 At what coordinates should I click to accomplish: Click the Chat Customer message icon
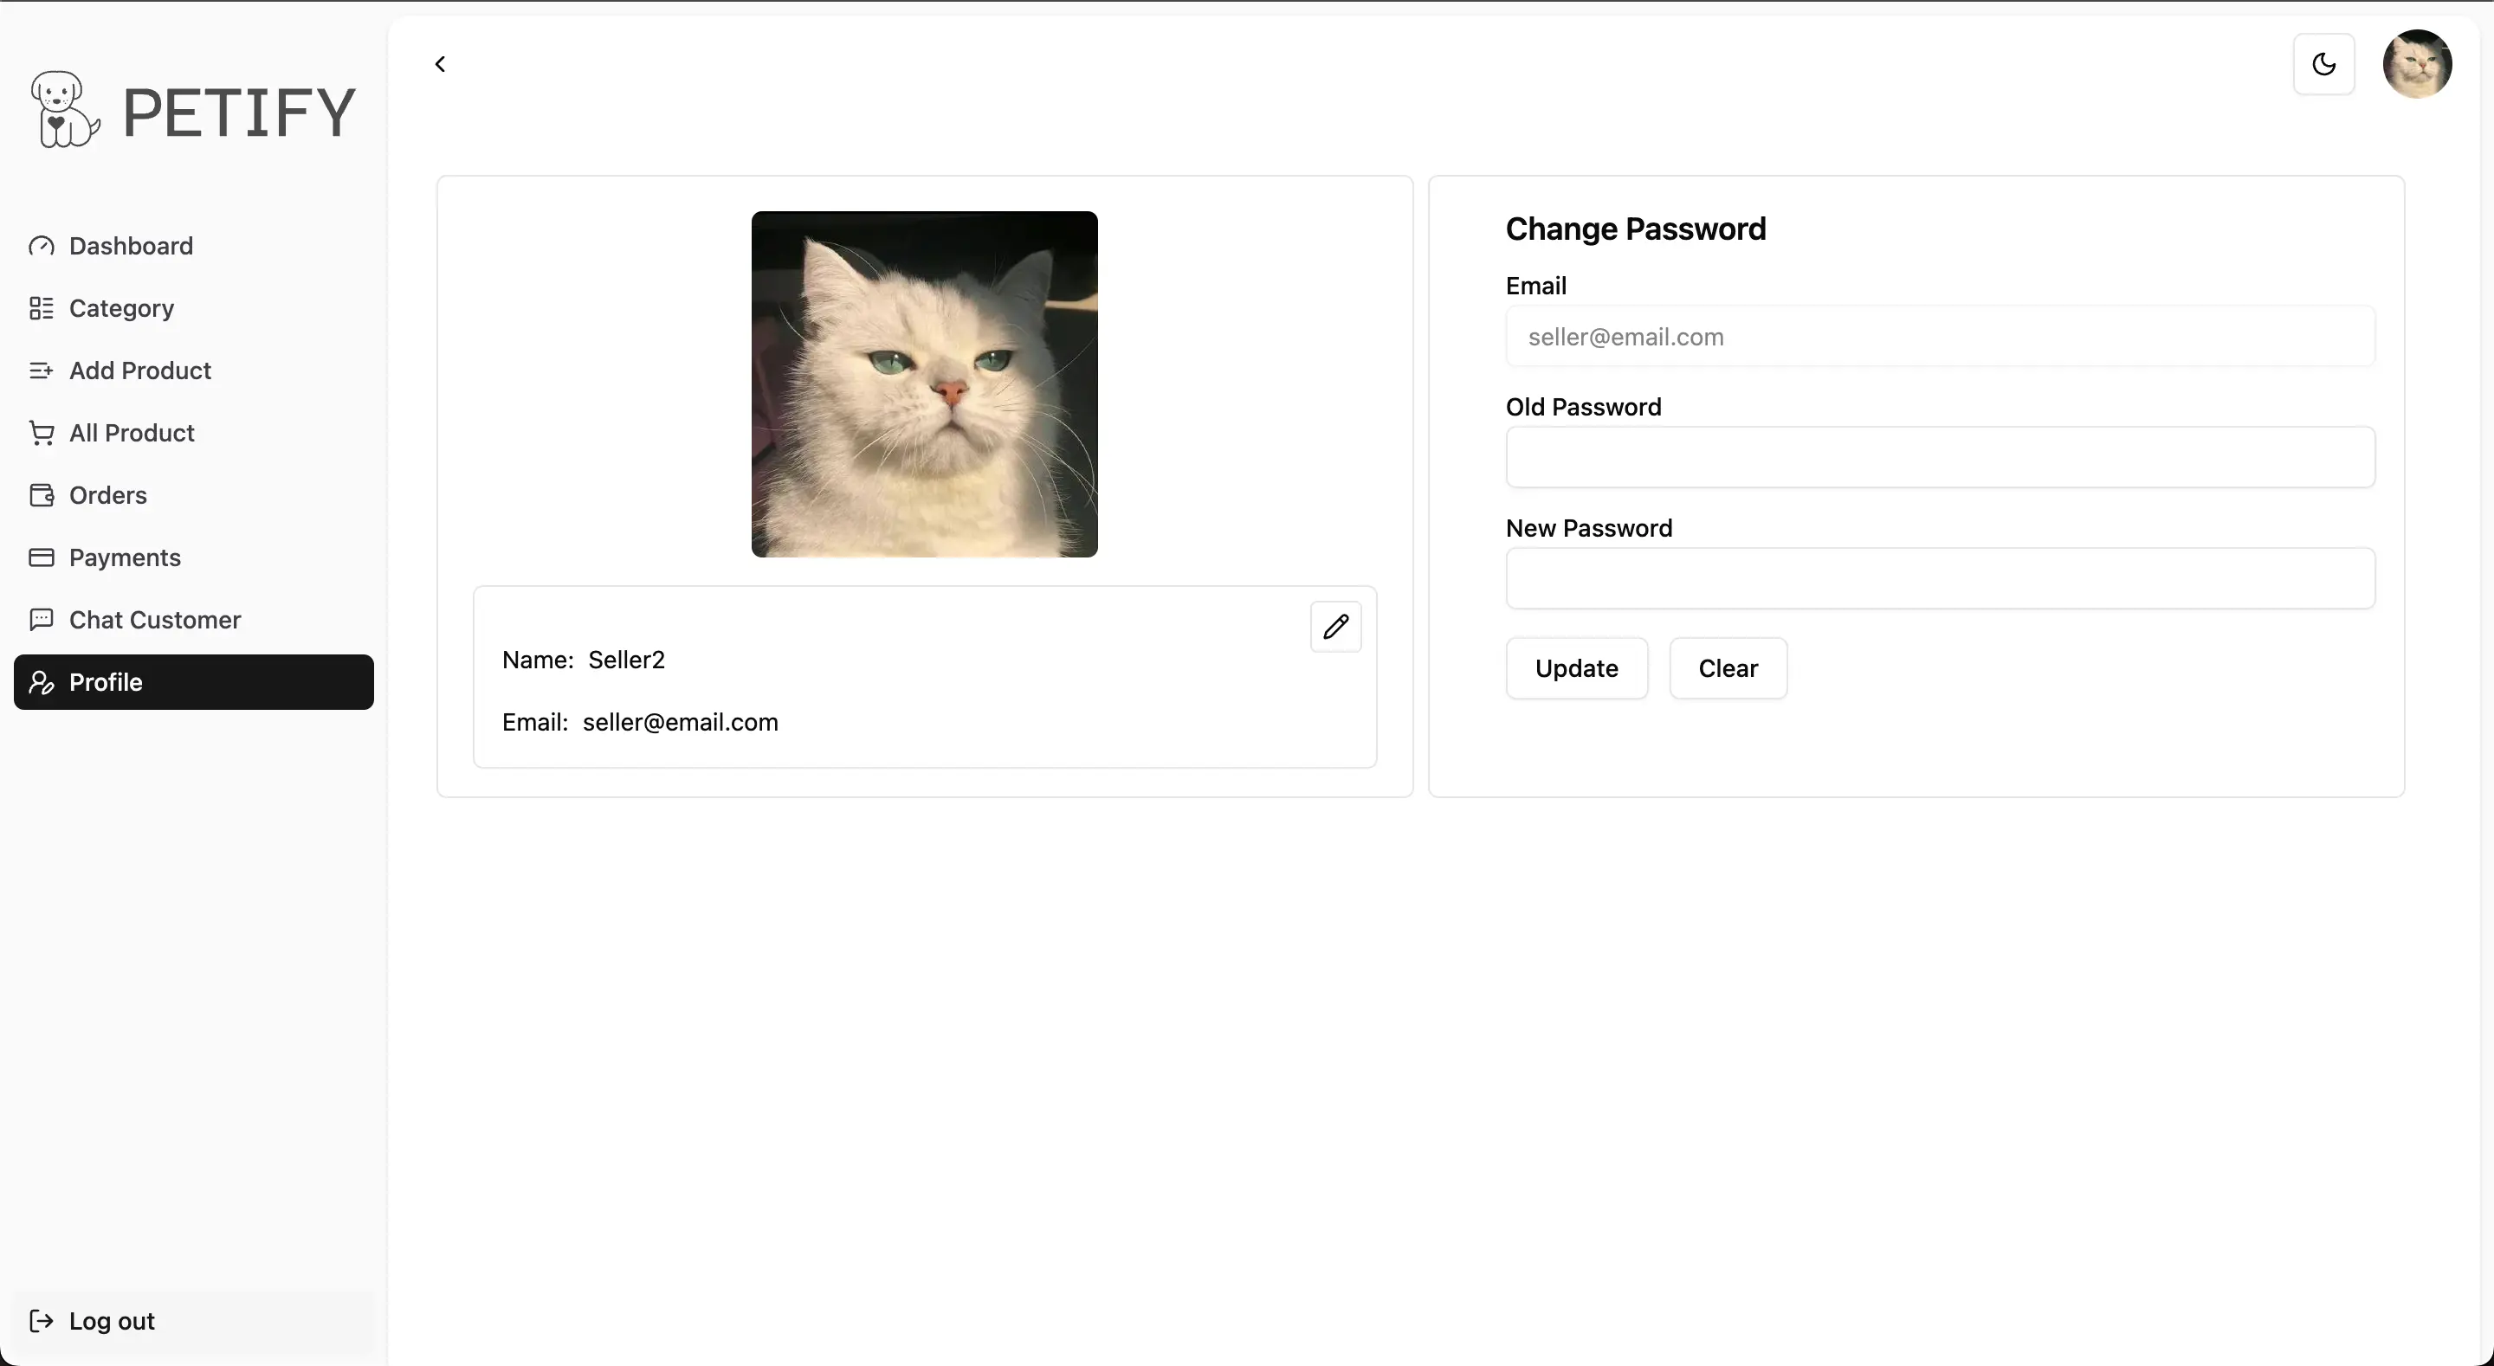(x=41, y=620)
